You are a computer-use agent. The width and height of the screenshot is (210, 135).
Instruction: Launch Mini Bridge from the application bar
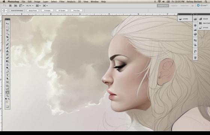pyautogui.click(x=15, y=6)
